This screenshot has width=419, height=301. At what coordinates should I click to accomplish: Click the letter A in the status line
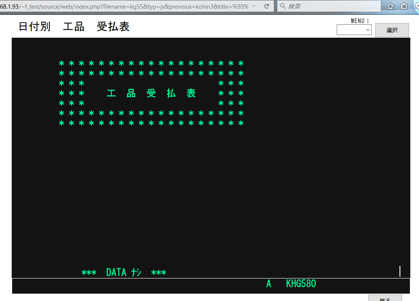point(269,284)
